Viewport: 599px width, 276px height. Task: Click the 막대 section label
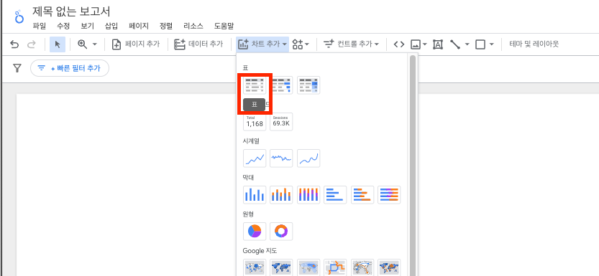coord(248,177)
